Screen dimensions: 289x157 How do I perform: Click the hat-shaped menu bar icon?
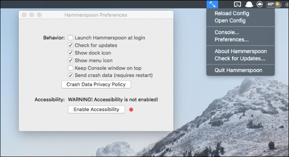tap(249, 4)
